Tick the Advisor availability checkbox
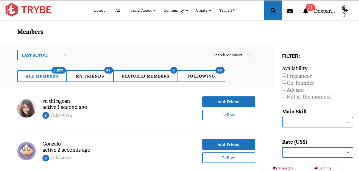The width and height of the screenshot is (359, 171). pyautogui.click(x=284, y=89)
